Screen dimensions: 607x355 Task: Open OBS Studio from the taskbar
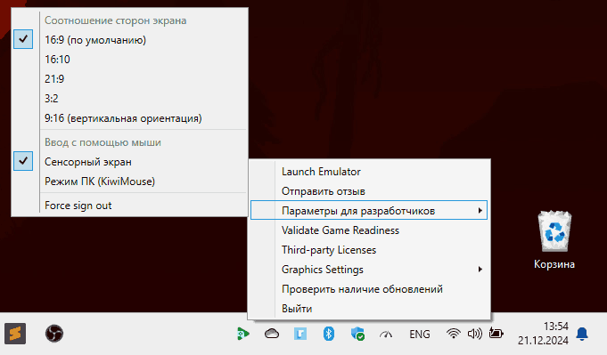pos(54,334)
